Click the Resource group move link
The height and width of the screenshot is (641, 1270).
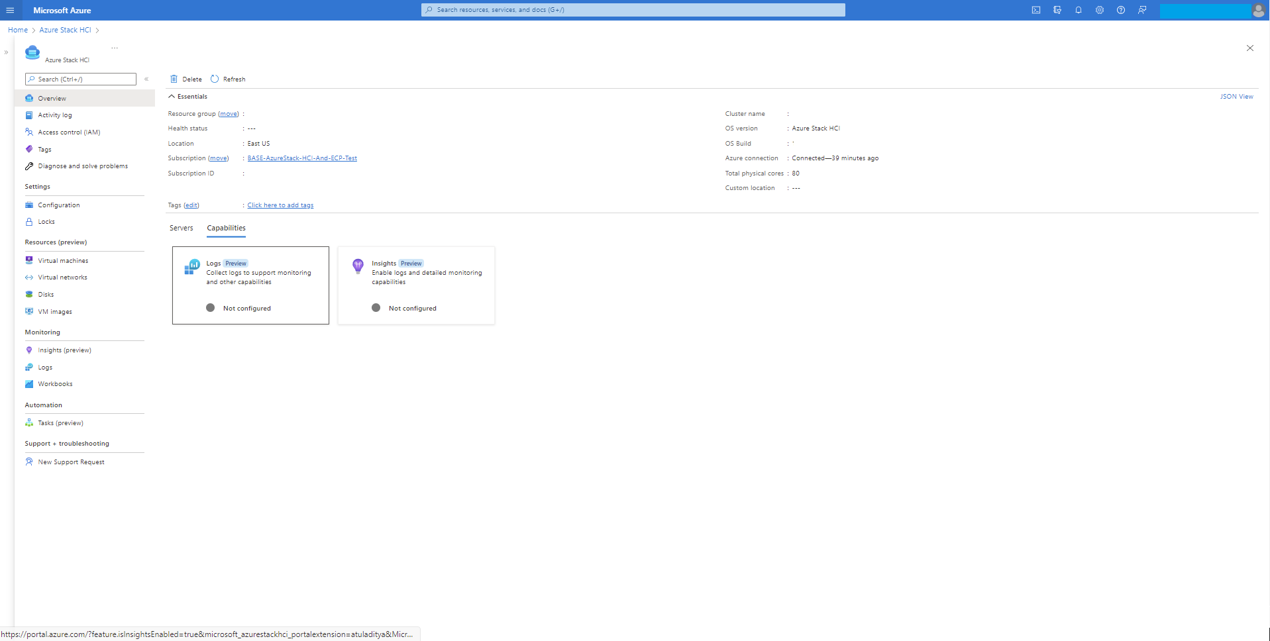pyautogui.click(x=229, y=114)
